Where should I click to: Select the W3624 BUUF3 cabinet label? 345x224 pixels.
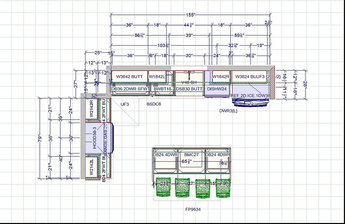[x=258, y=77]
